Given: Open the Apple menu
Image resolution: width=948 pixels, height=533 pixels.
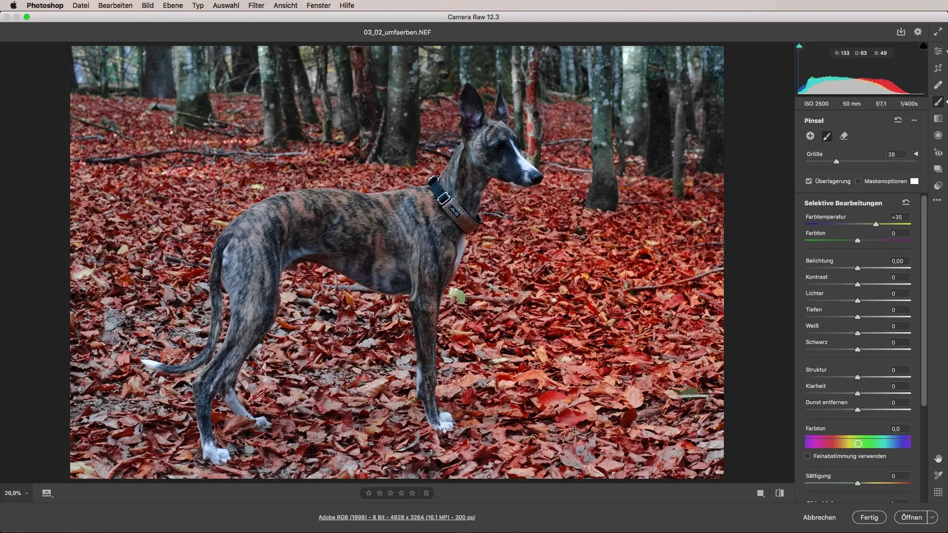Looking at the screenshot, I should point(13,5).
